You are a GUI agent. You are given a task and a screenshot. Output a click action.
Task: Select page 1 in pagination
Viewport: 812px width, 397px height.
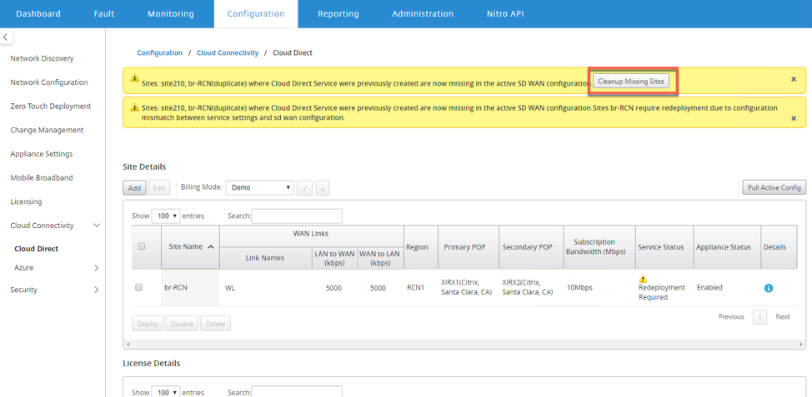pyautogui.click(x=759, y=317)
